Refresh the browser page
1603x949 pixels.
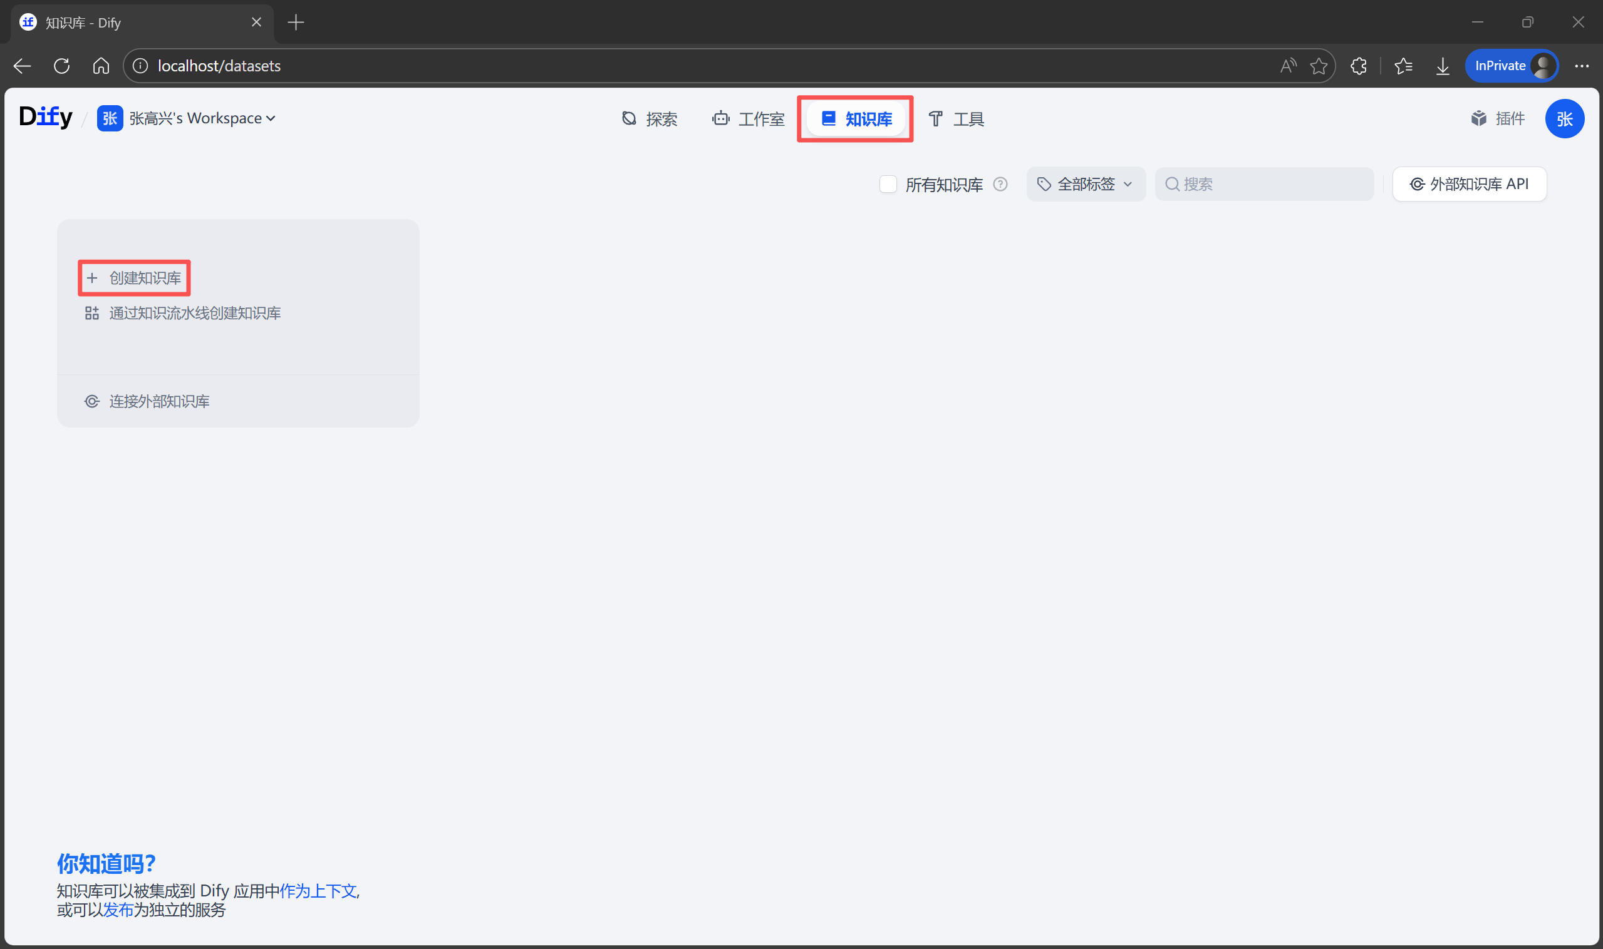point(61,66)
